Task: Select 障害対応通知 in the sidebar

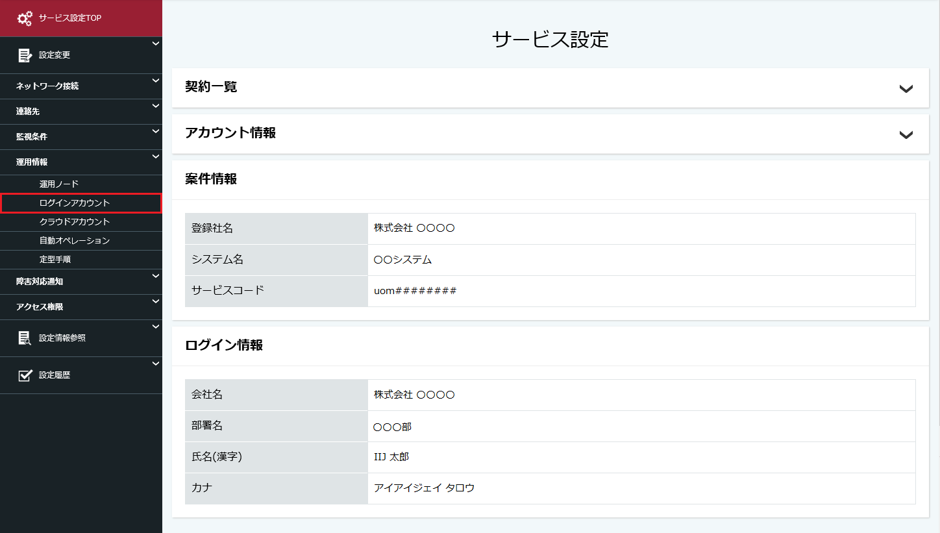Action: point(81,282)
